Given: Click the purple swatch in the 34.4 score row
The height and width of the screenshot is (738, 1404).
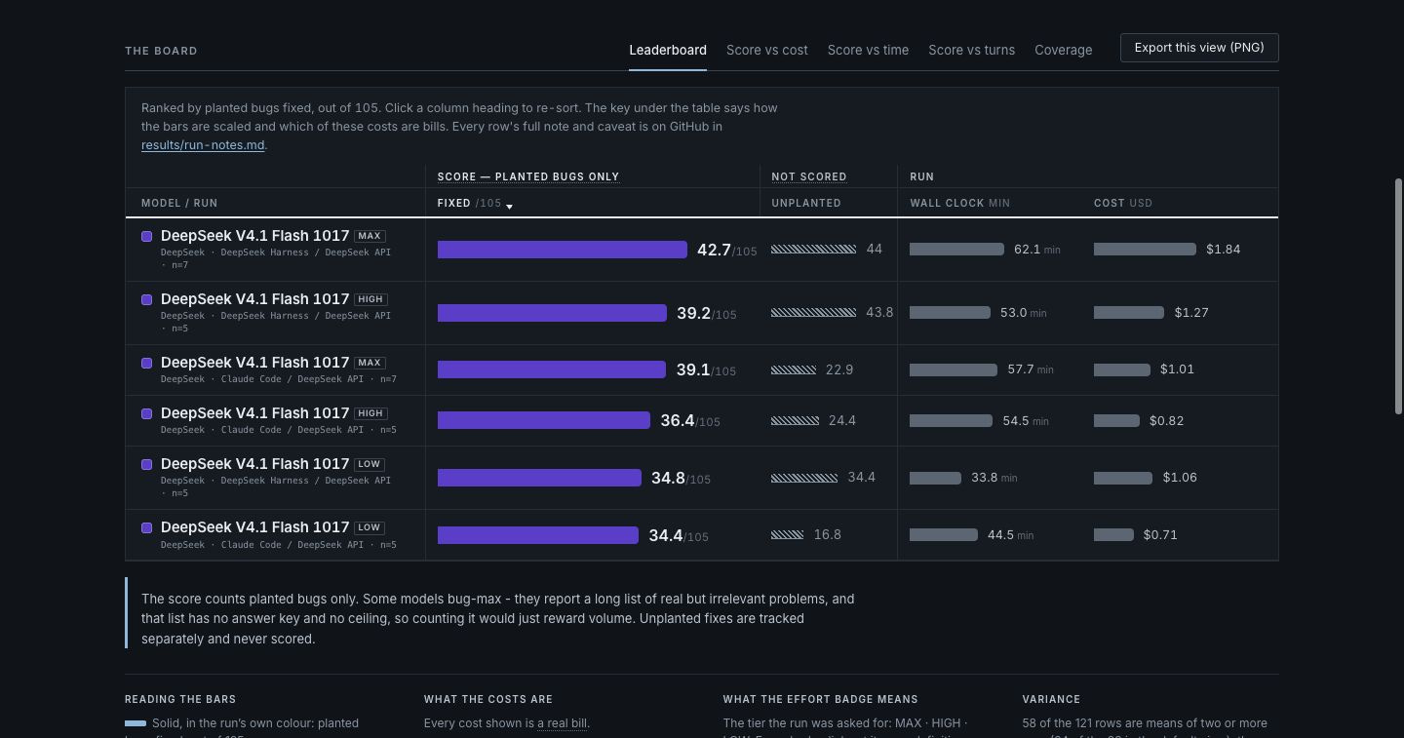Looking at the screenshot, I should [146, 527].
